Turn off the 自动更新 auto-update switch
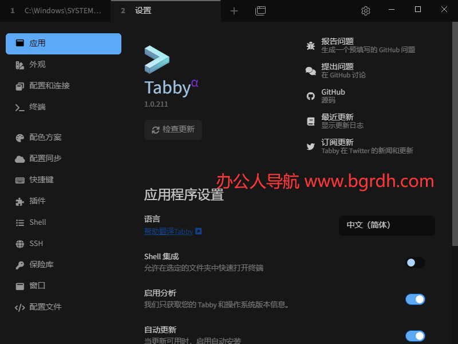Screen dimensions: 458x344 (415, 336)
